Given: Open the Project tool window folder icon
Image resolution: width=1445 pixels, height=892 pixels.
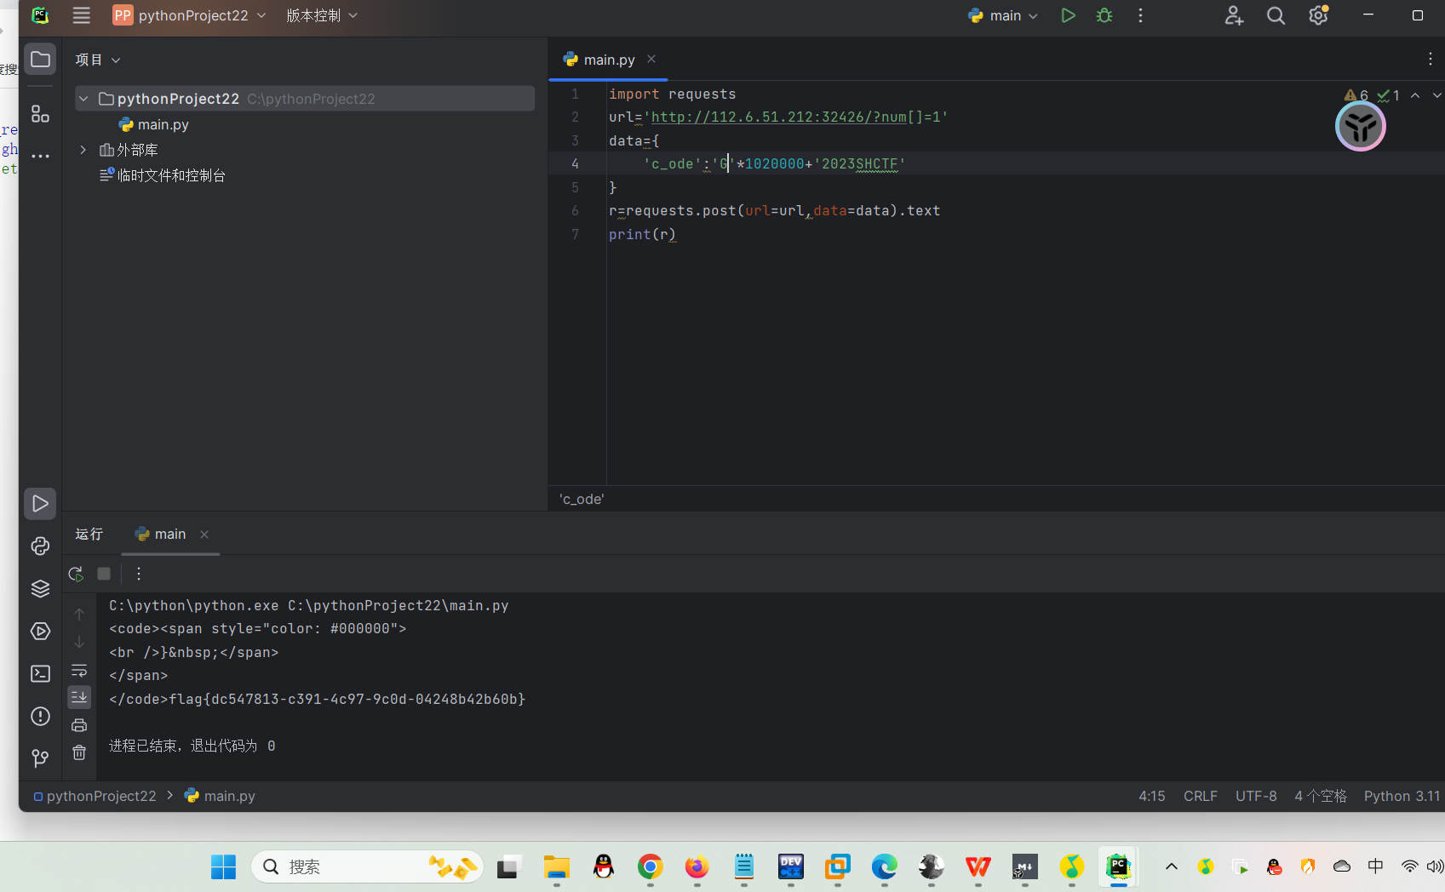Looking at the screenshot, I should pos(40,60).
